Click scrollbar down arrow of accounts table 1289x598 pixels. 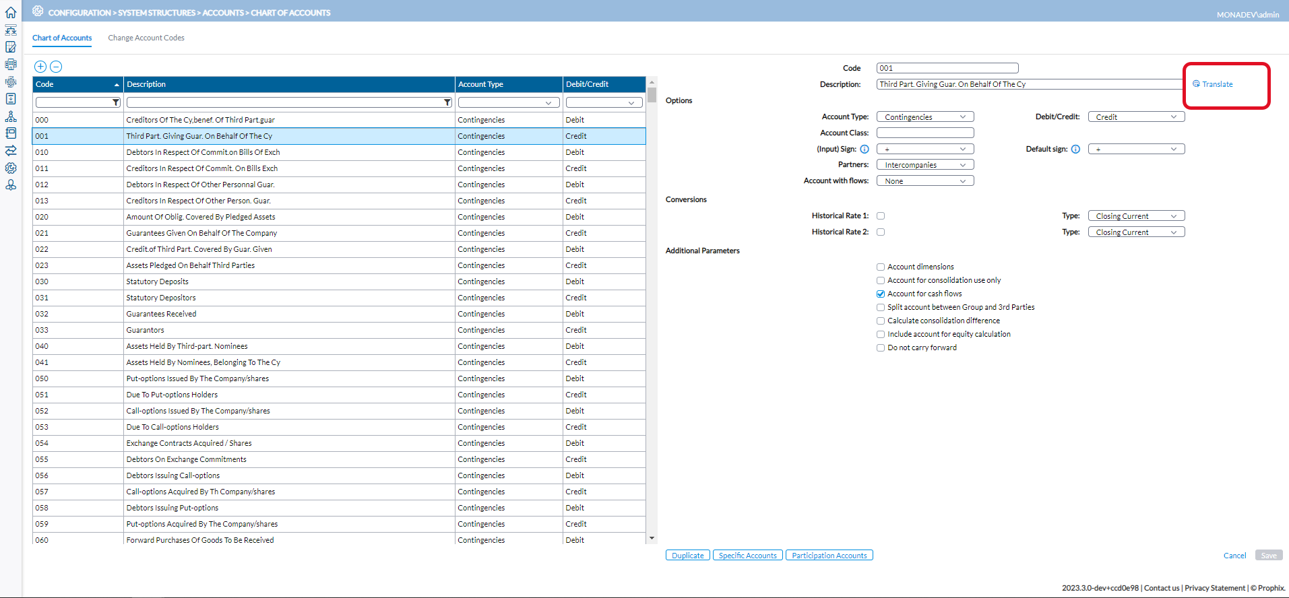[x=652, y=539]
